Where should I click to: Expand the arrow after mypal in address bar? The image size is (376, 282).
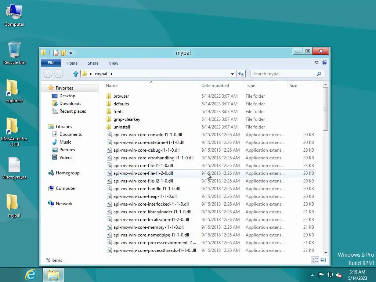(112, 74)
